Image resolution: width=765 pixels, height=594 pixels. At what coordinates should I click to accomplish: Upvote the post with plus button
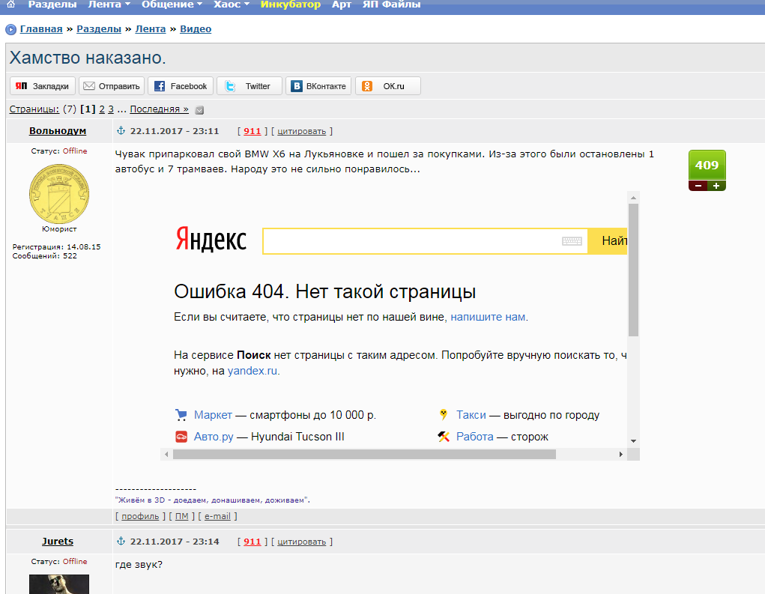coord(716,186)
